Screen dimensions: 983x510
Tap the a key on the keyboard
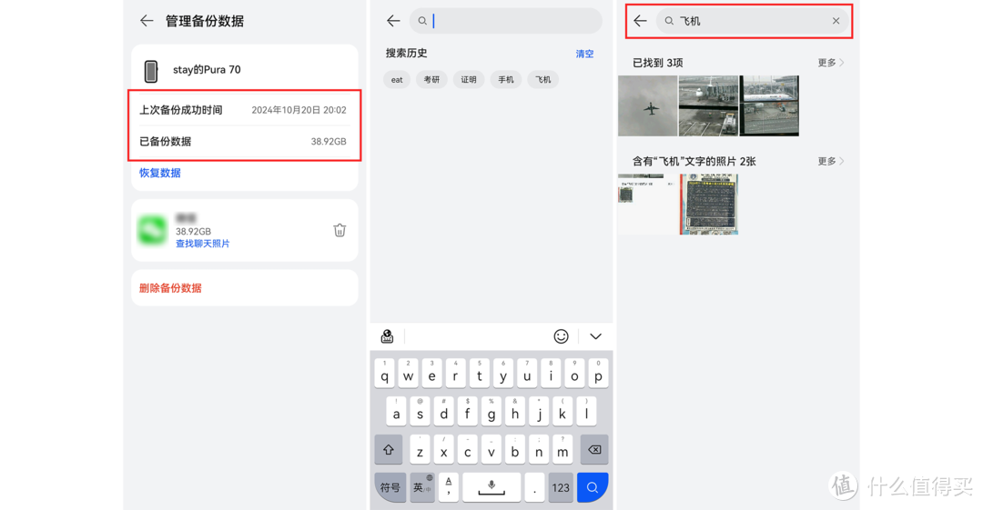click(396, 411)
